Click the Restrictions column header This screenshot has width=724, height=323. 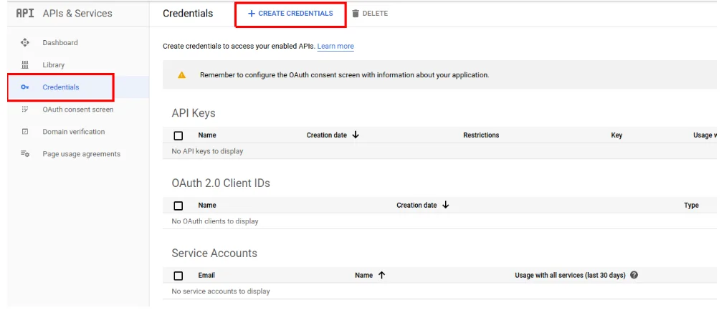[481, 135]
